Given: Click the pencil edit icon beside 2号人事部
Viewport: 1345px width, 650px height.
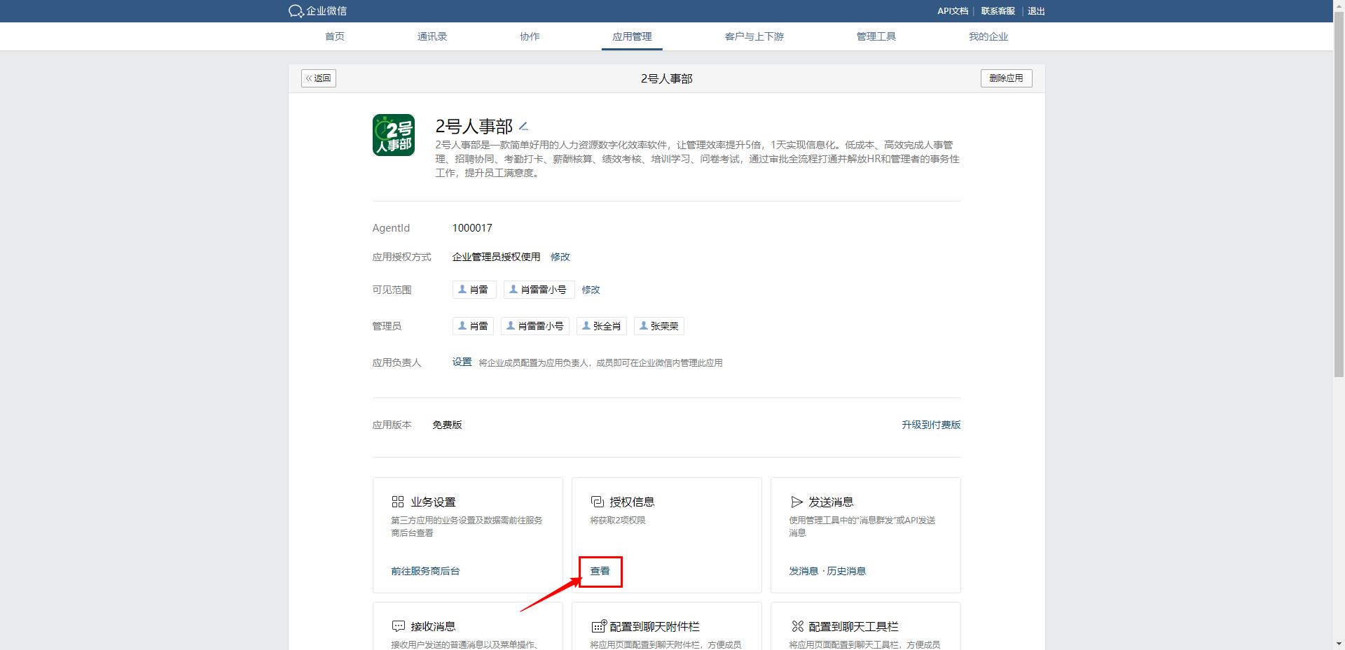Looking at the screenshot, I should [523, 127].
